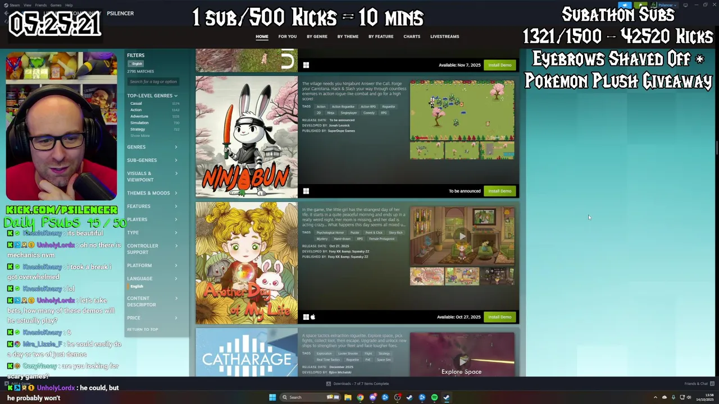Click the Windows Start button
This screenshot has width=719, height=404.
(272, 397)
